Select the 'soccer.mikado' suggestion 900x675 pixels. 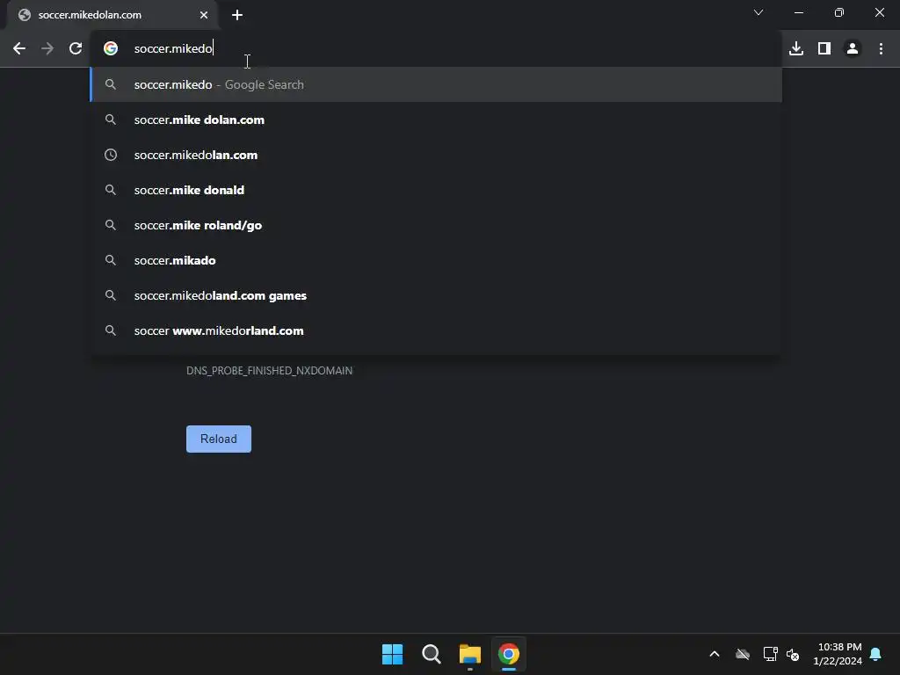tap(436, 260)
